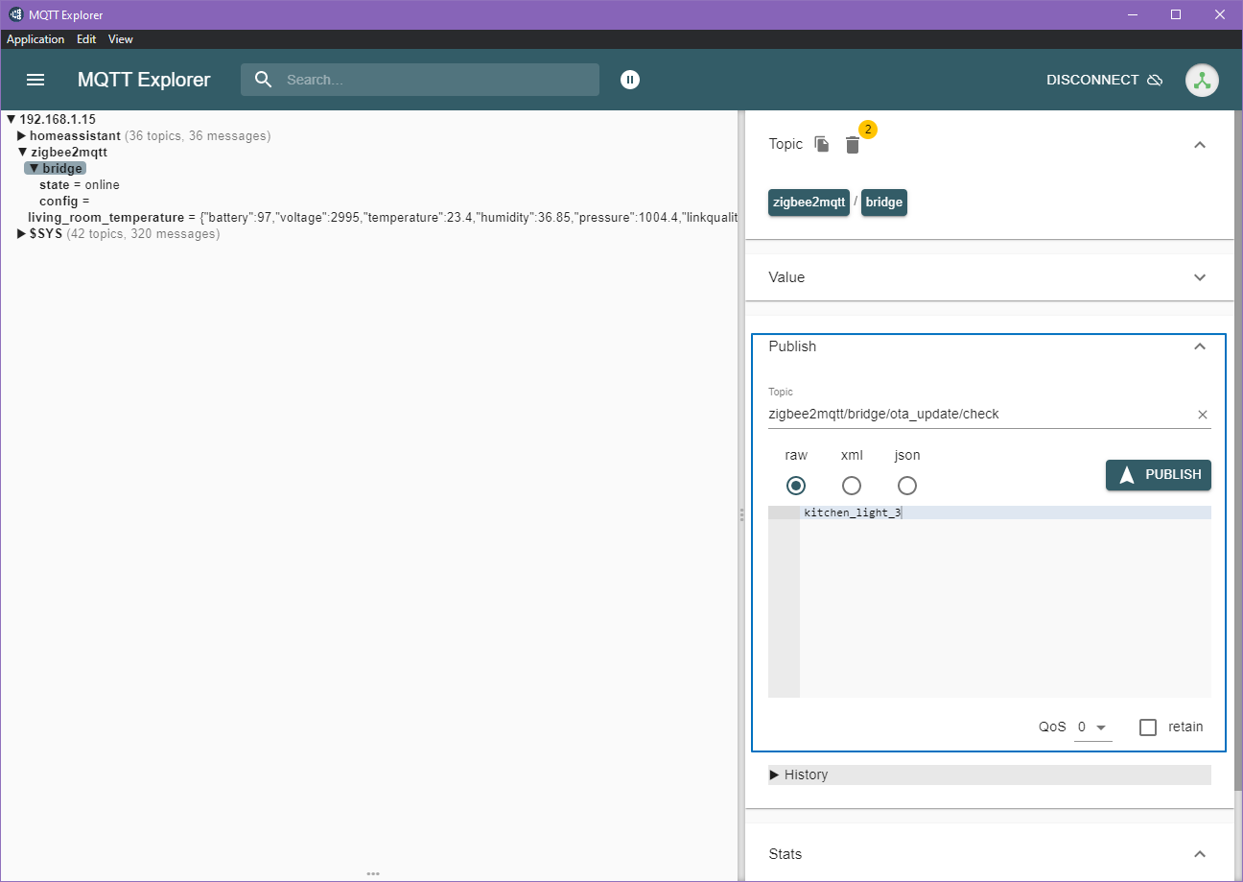
Task: Open the View menu
Action: (x=121, y=39)
